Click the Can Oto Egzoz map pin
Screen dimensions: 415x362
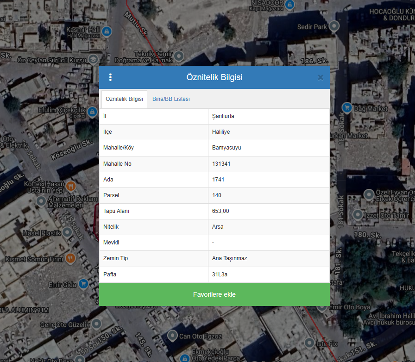coord(172,336)
